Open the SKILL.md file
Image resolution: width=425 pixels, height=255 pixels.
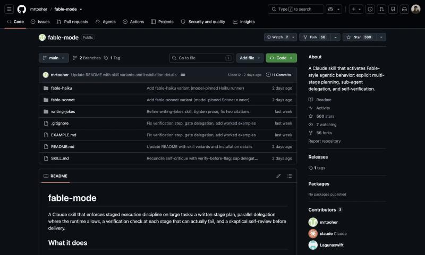point(60,158)
